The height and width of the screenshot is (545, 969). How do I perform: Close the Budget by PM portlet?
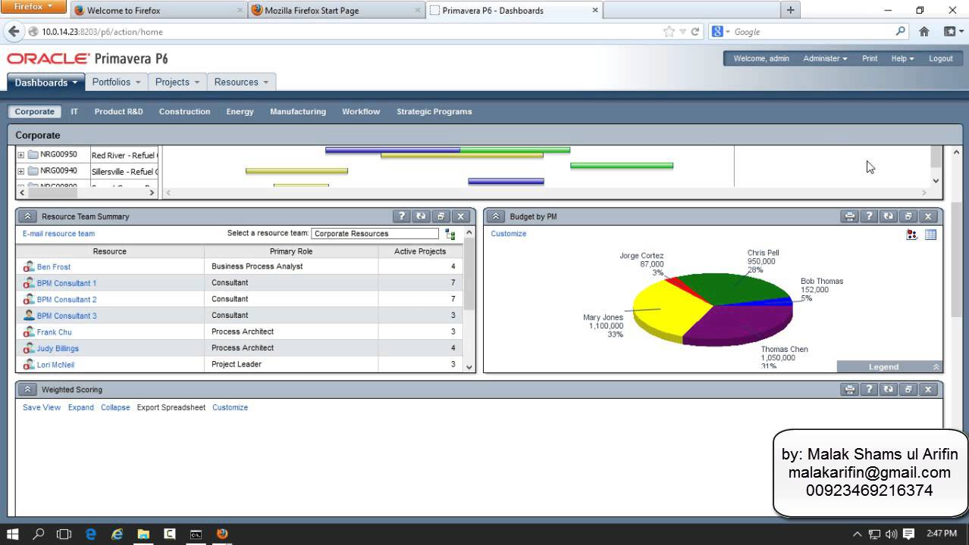[x=927, y=216]
